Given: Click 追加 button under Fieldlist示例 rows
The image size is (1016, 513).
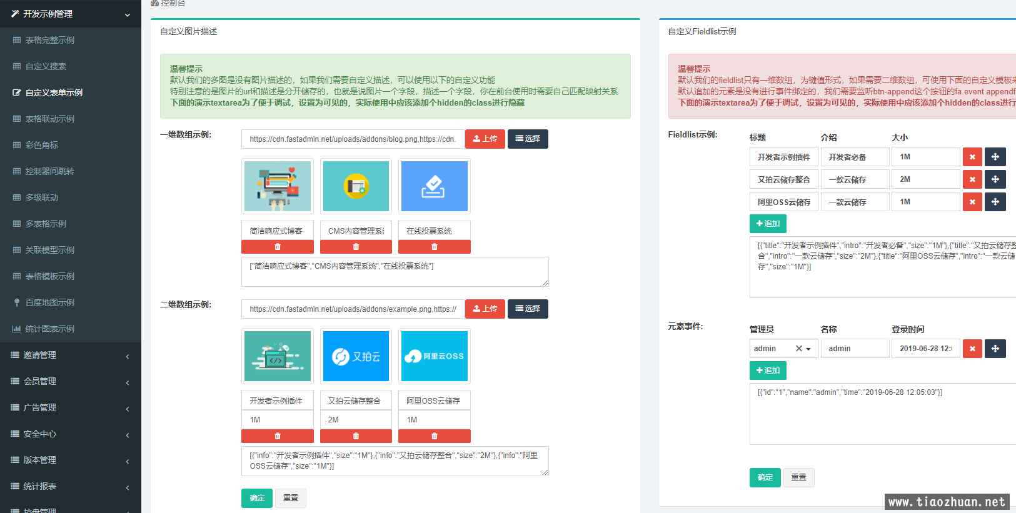Looking at the screenshot, I should [768, 224].
